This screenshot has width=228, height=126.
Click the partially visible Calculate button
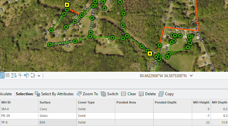[x=6, y=94]
